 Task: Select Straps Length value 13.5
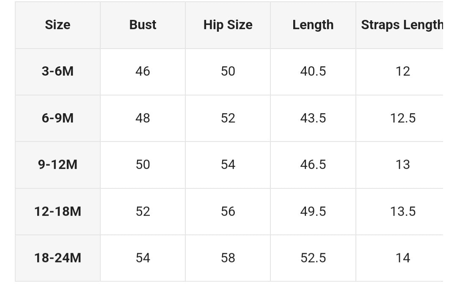[402, 211]
